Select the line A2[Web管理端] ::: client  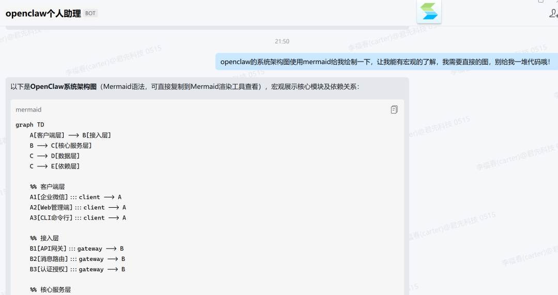(78, 208)
